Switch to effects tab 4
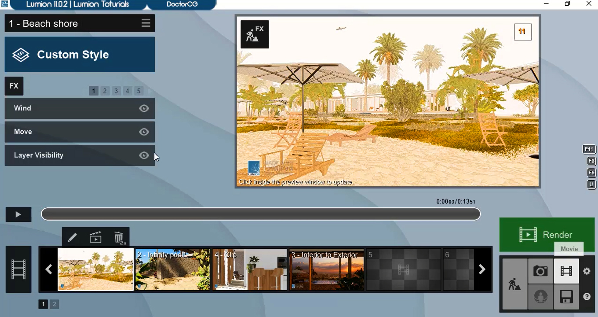The height and width of the screenshot is (317, 598). pos(128,91)
